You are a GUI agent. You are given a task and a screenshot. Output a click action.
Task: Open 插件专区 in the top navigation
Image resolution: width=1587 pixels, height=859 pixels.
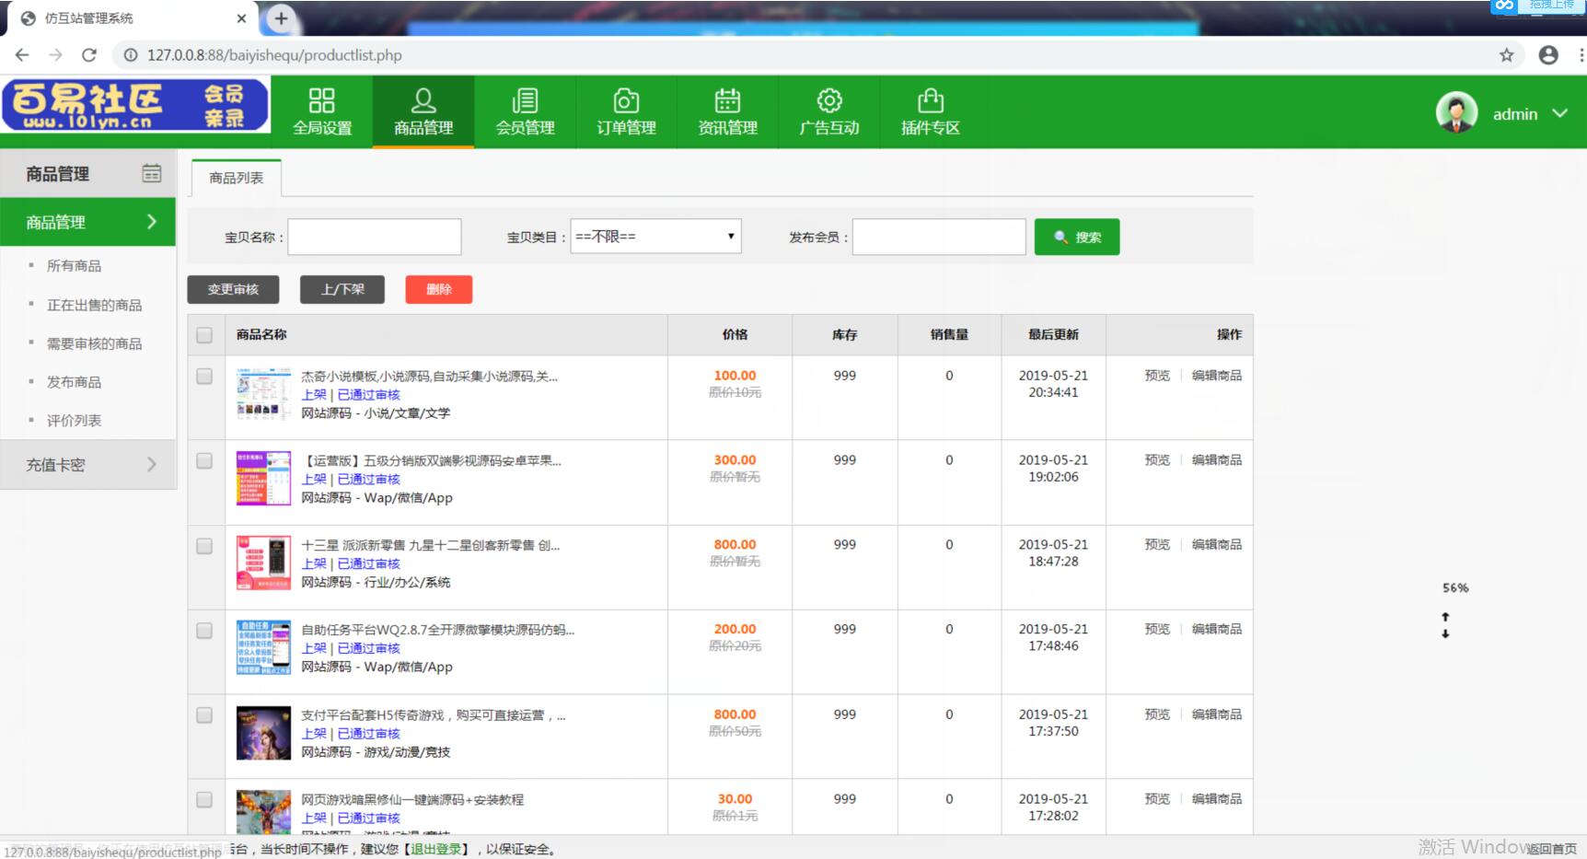tap(930, 112)
